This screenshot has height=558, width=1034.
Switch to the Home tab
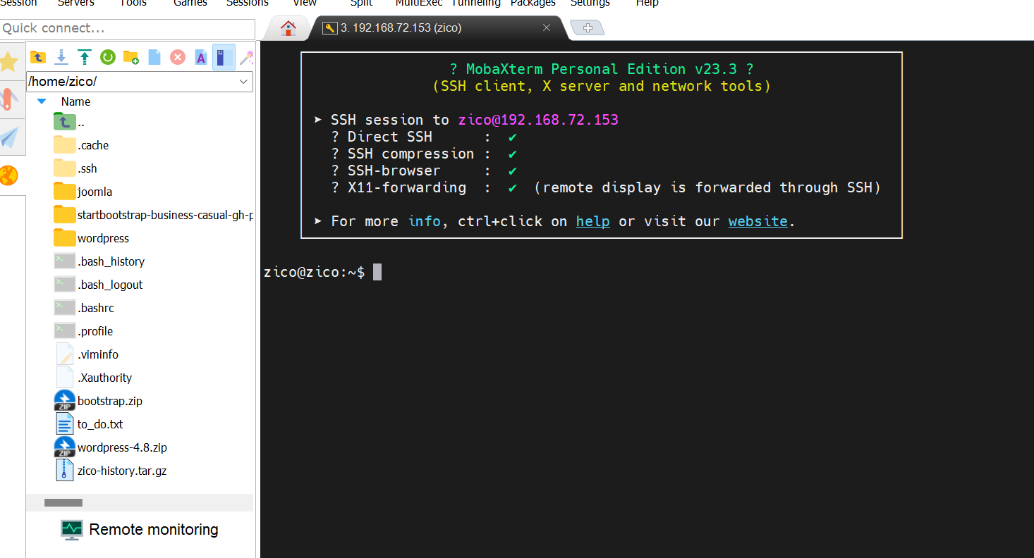pyautogui.click(x=288, y=28)
